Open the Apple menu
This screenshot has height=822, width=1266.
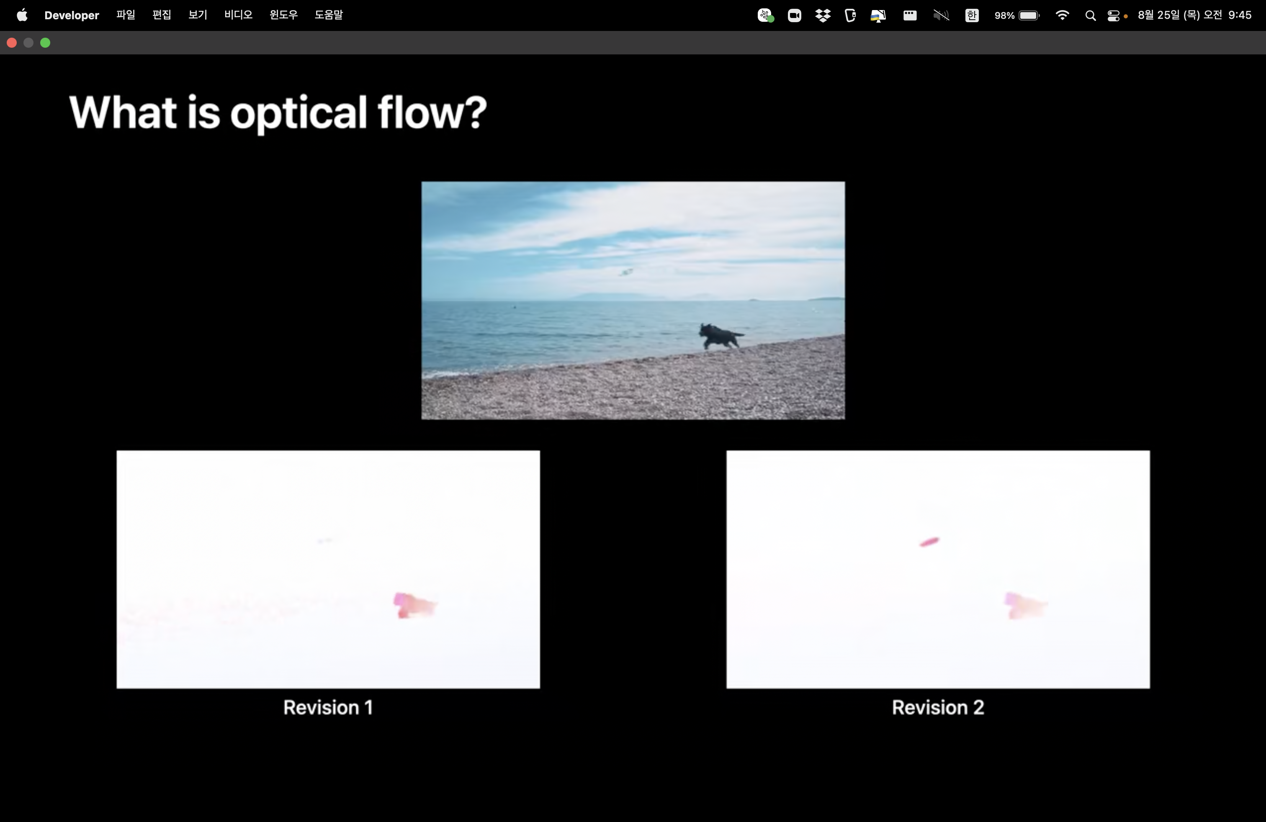[x=22, y=15]
